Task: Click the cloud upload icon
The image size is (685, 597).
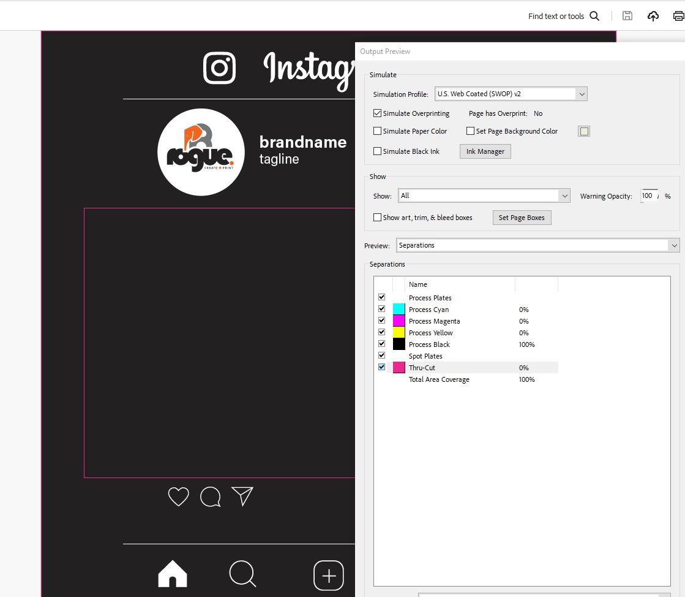Action: coord(653,16)
